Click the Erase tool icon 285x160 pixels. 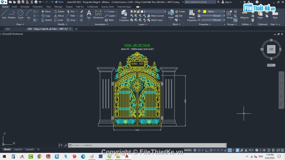point(81,11)
